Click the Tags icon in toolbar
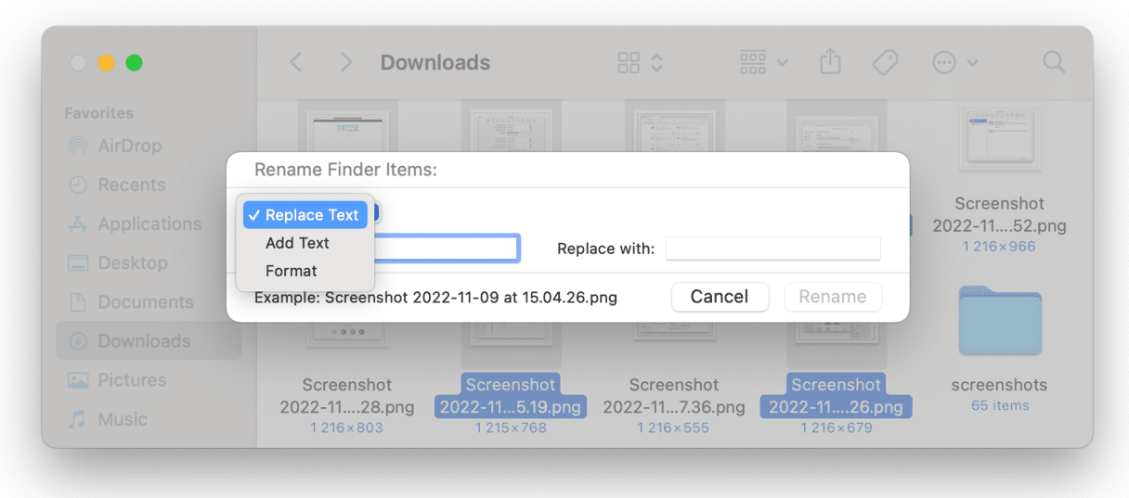 coord(885,63)
